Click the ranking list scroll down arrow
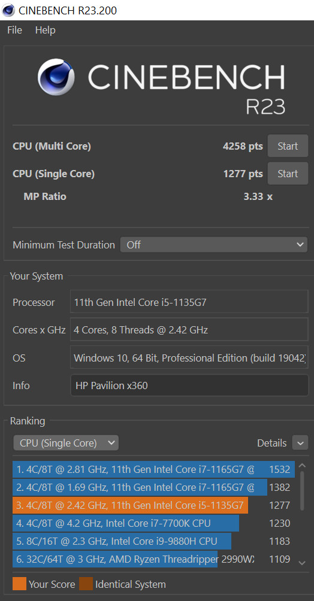The width and height of the screenshot is (314, 601). click(302, 563)
